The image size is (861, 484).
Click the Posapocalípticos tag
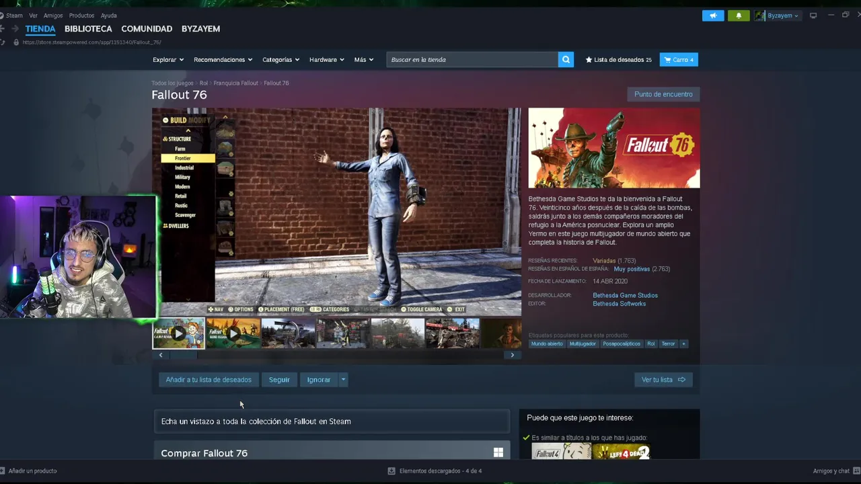click(622, 344)
